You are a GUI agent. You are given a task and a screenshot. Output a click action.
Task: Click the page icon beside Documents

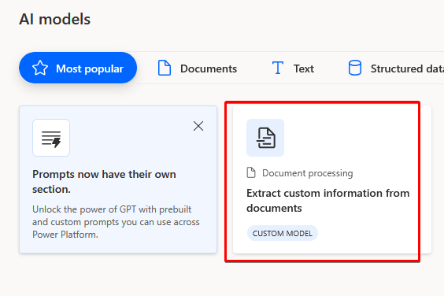coord(165,68)
